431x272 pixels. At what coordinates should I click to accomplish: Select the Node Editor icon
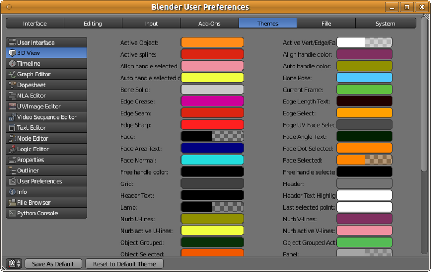12,138
